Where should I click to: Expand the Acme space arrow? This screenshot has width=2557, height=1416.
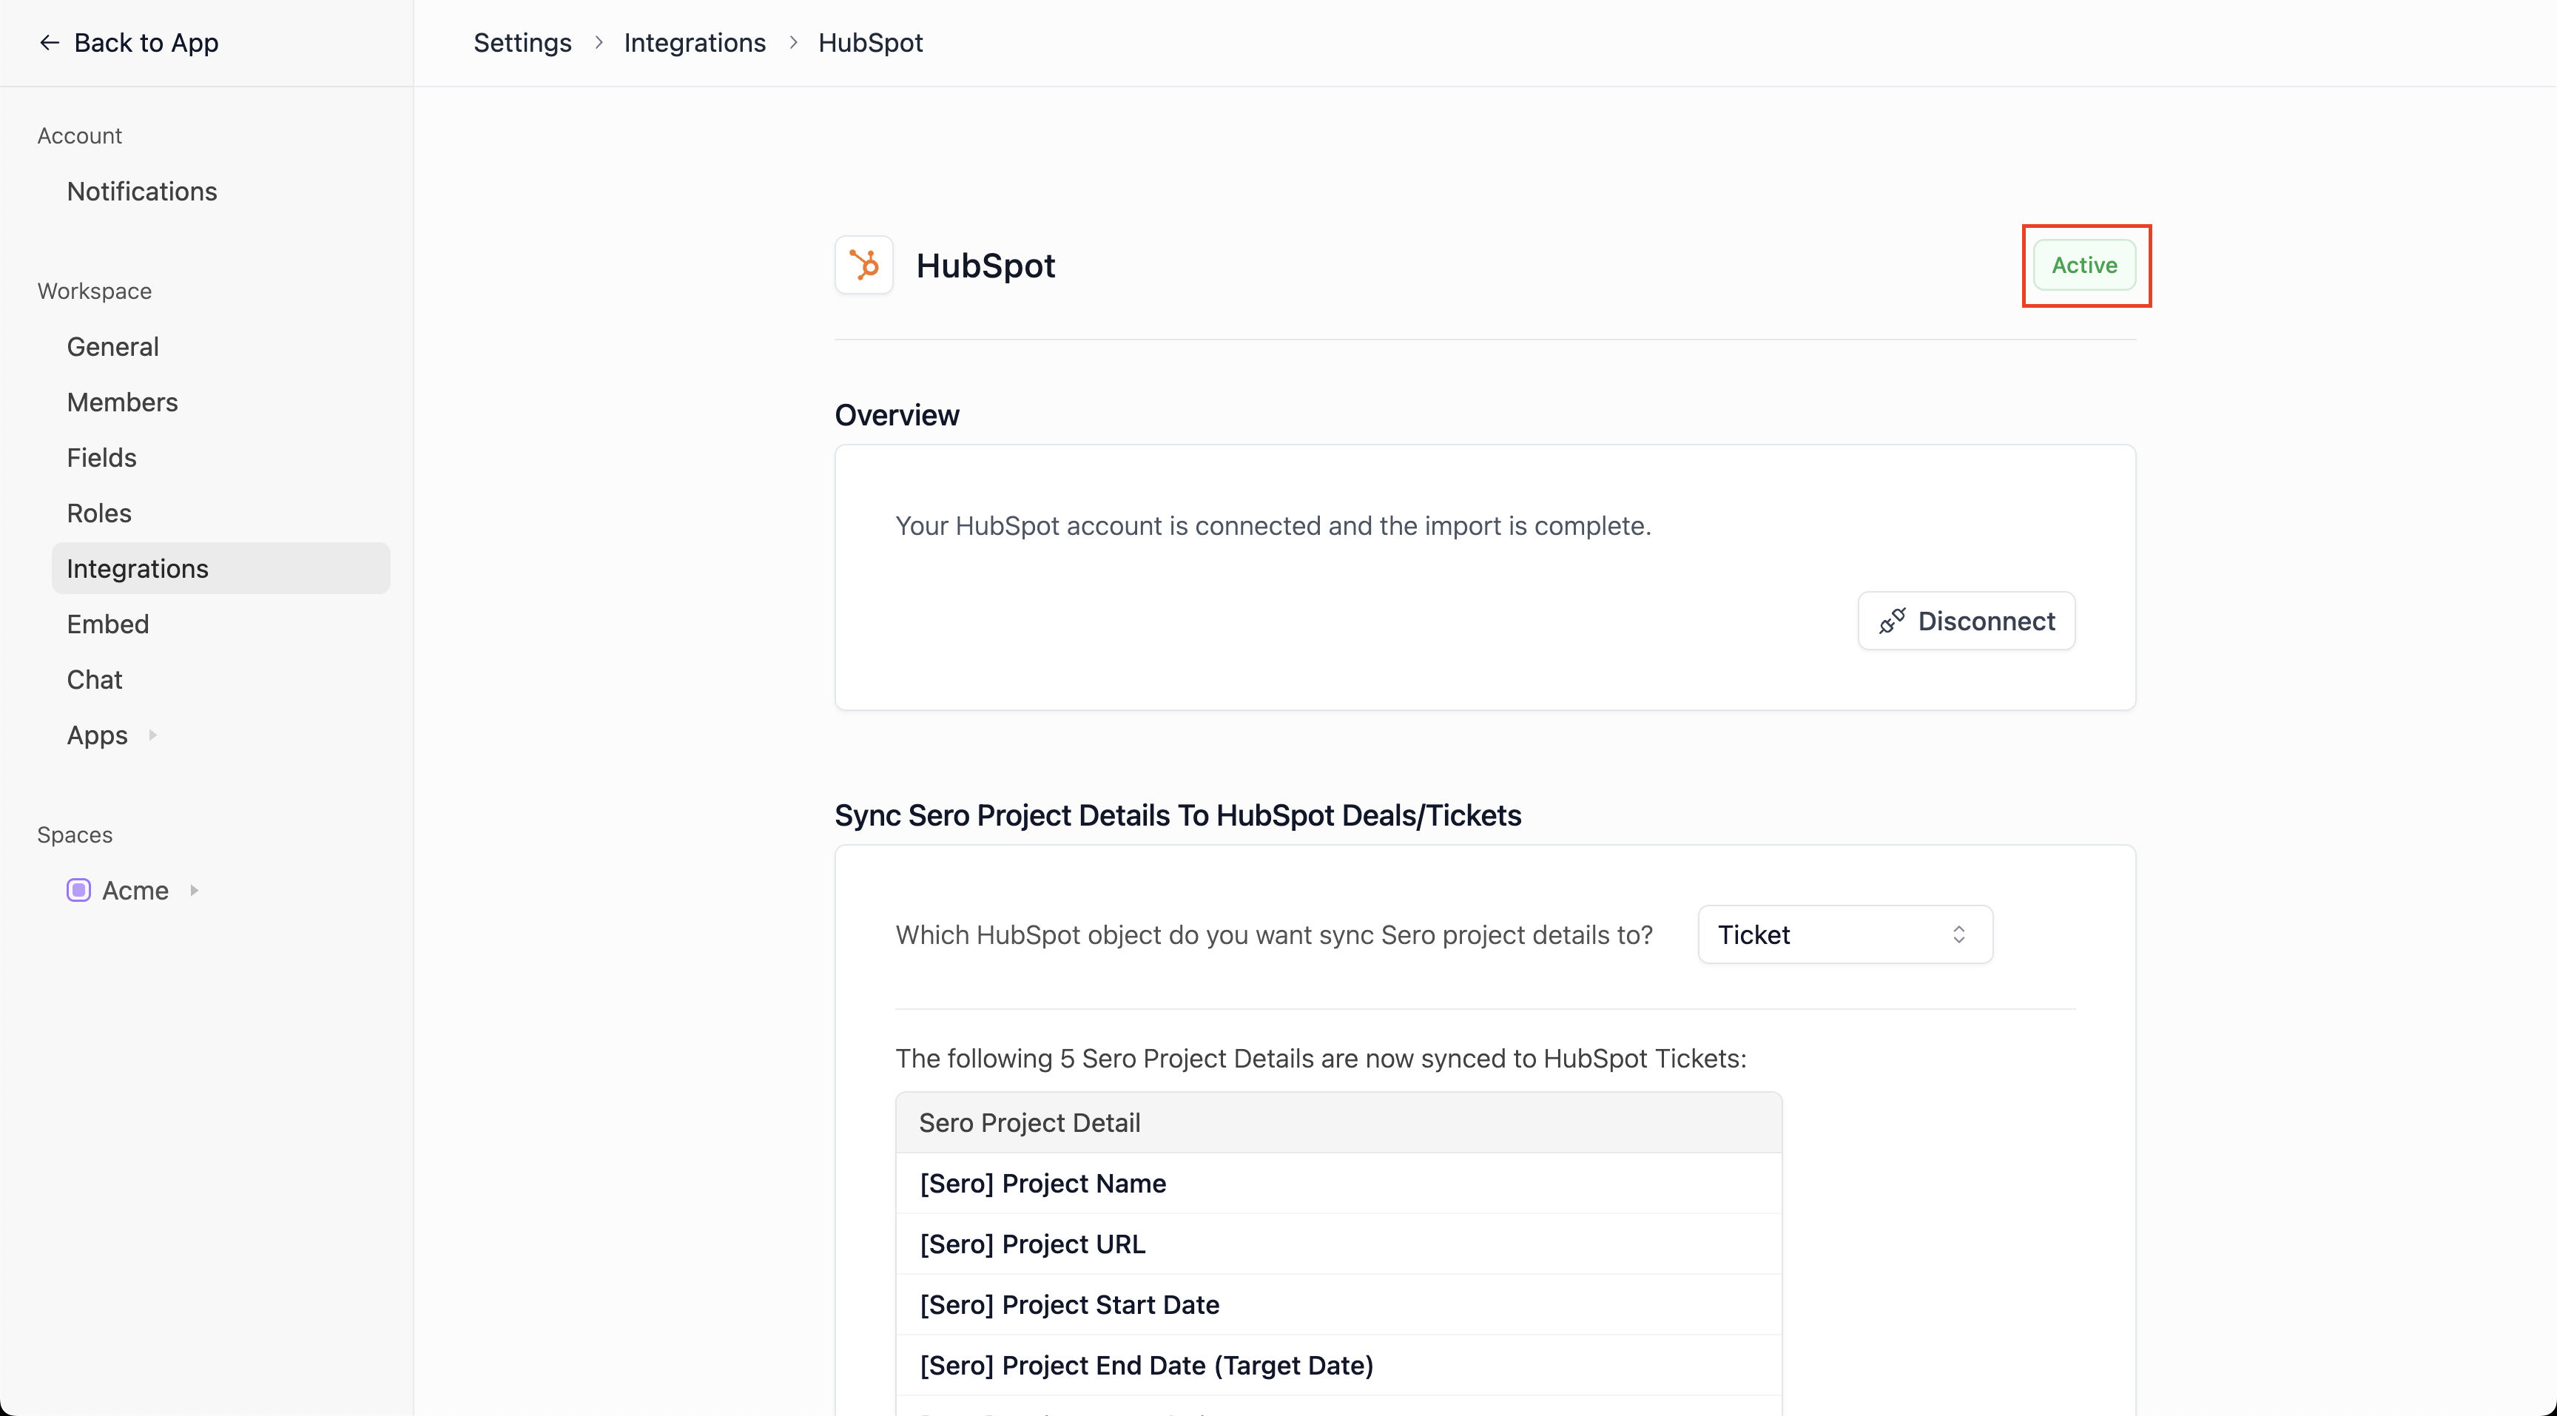point(195,890)
